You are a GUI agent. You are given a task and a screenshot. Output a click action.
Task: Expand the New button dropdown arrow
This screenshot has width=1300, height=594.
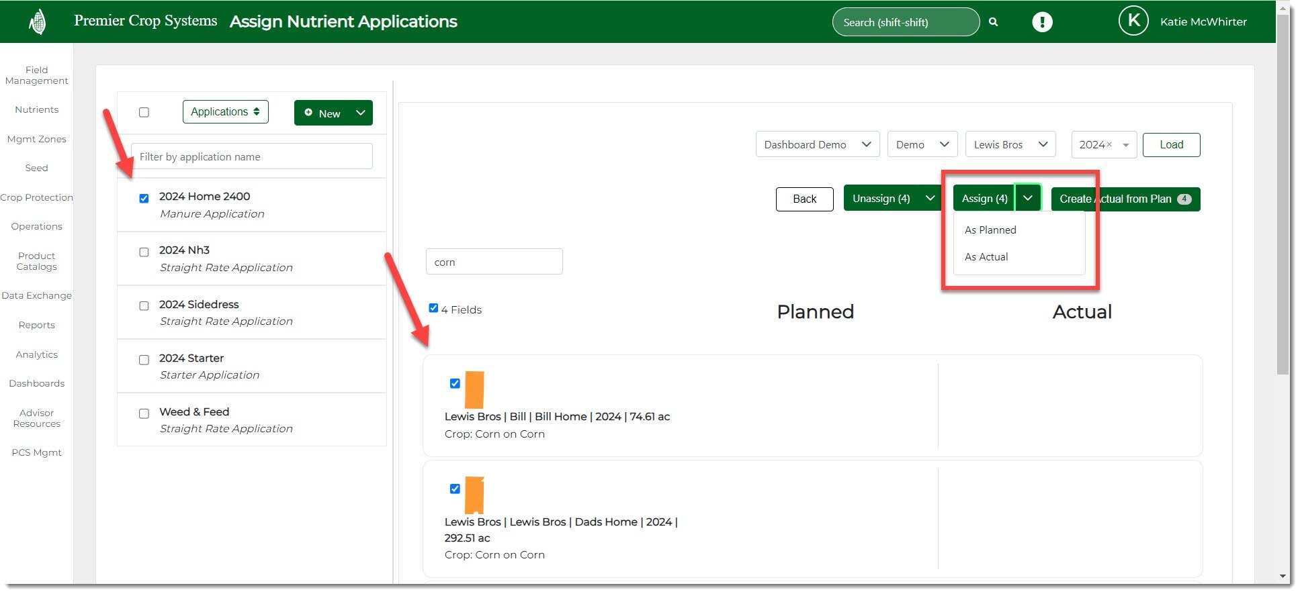click(x=361, y=113)
